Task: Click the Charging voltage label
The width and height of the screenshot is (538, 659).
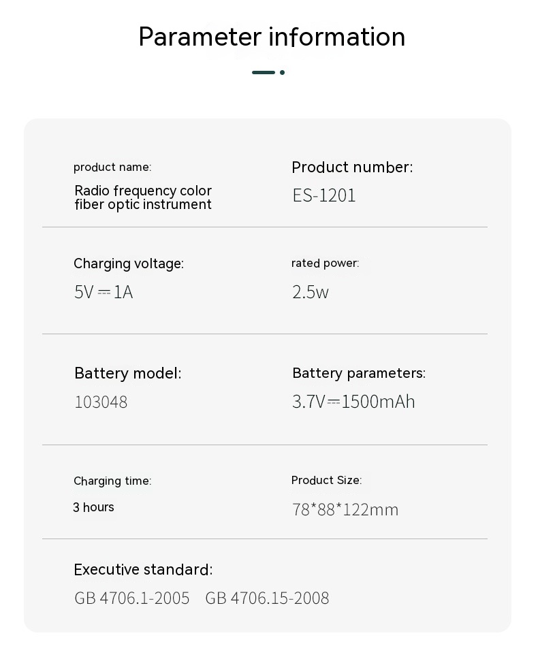Action: pyautogui.click(x=129, y=263)
